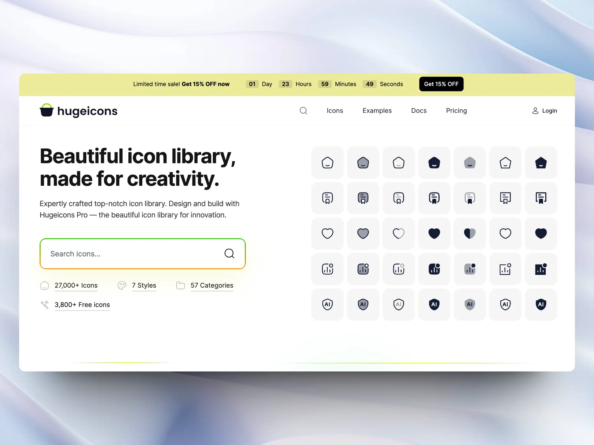Select the first outlined AI shield icon
Viewport: 594px width, 445px height.
(327, 304)
